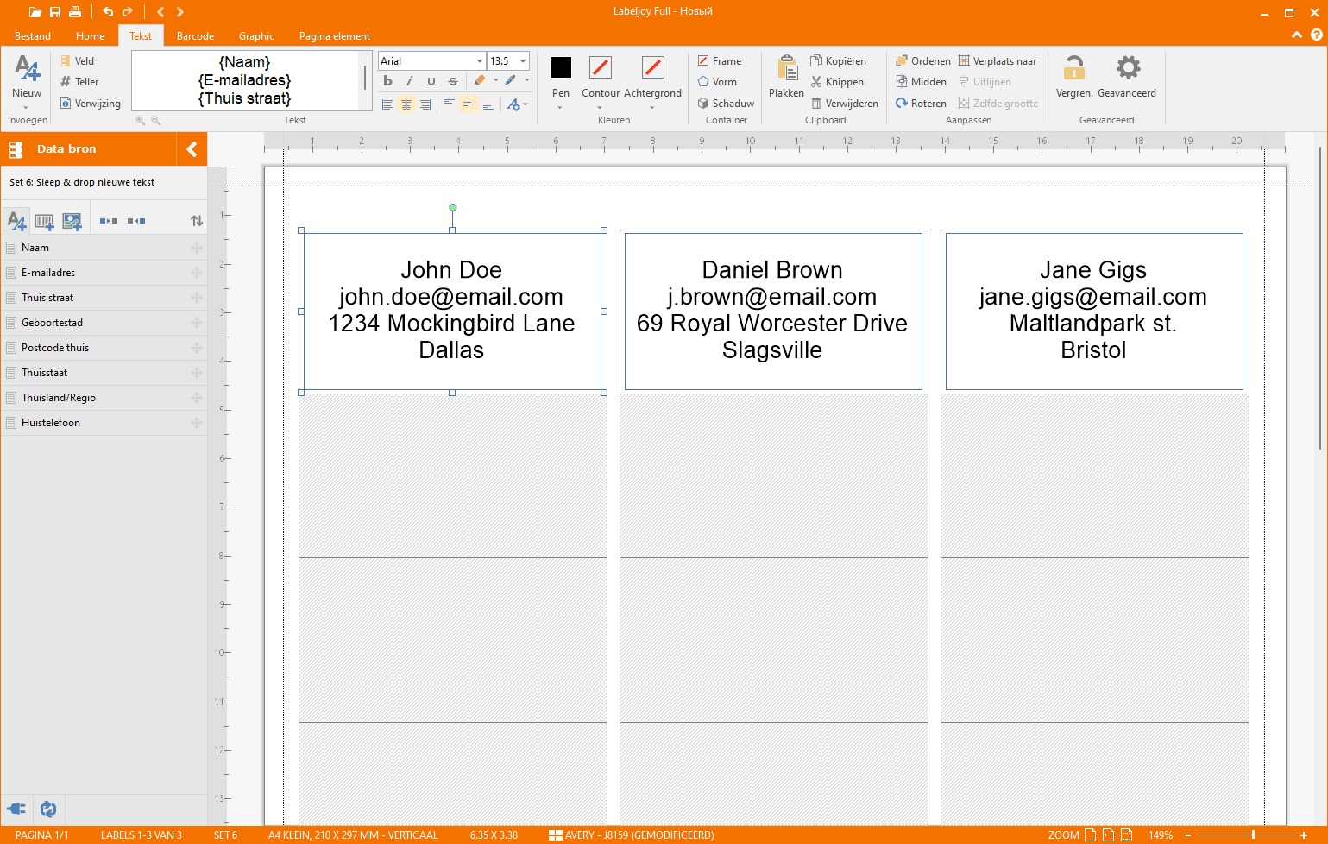Open Verplaats naar move option

pos(998,61)
